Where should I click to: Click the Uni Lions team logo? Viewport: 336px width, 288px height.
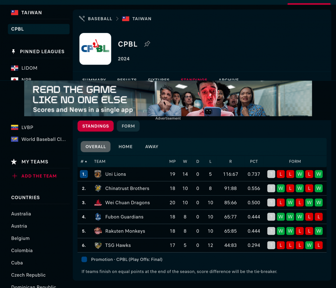[98, 174]
